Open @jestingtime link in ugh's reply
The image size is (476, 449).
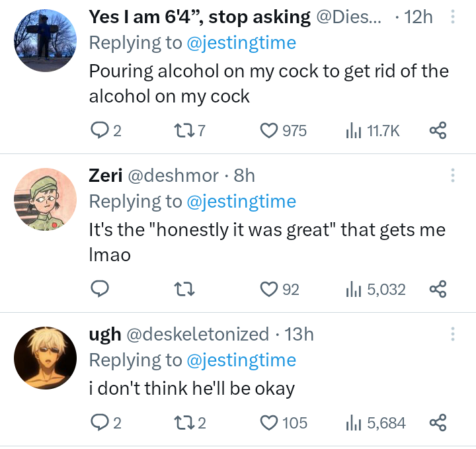coord(241,360)
